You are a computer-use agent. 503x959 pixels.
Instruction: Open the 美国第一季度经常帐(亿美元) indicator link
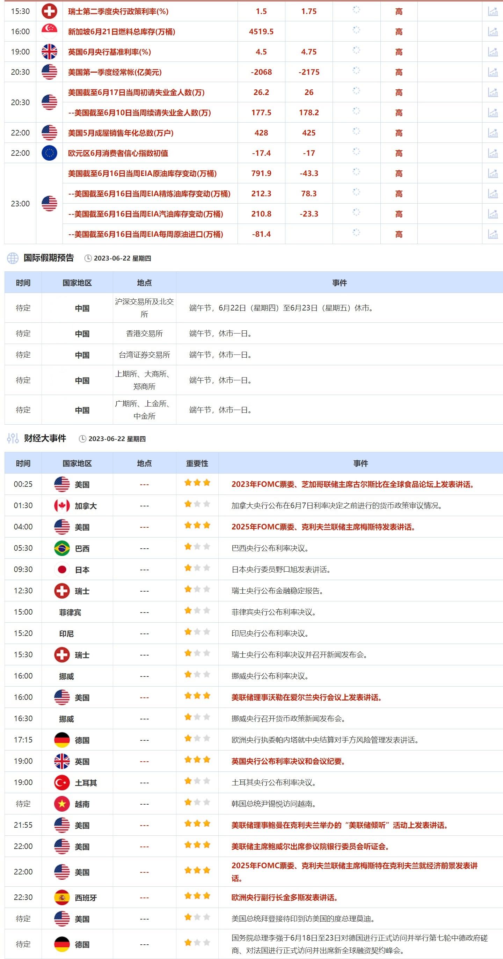click(115, 72)
